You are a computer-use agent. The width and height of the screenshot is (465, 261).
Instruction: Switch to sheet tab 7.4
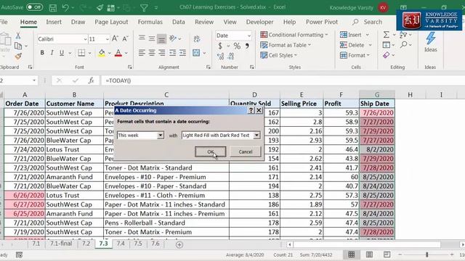click(x=121, y=244)
